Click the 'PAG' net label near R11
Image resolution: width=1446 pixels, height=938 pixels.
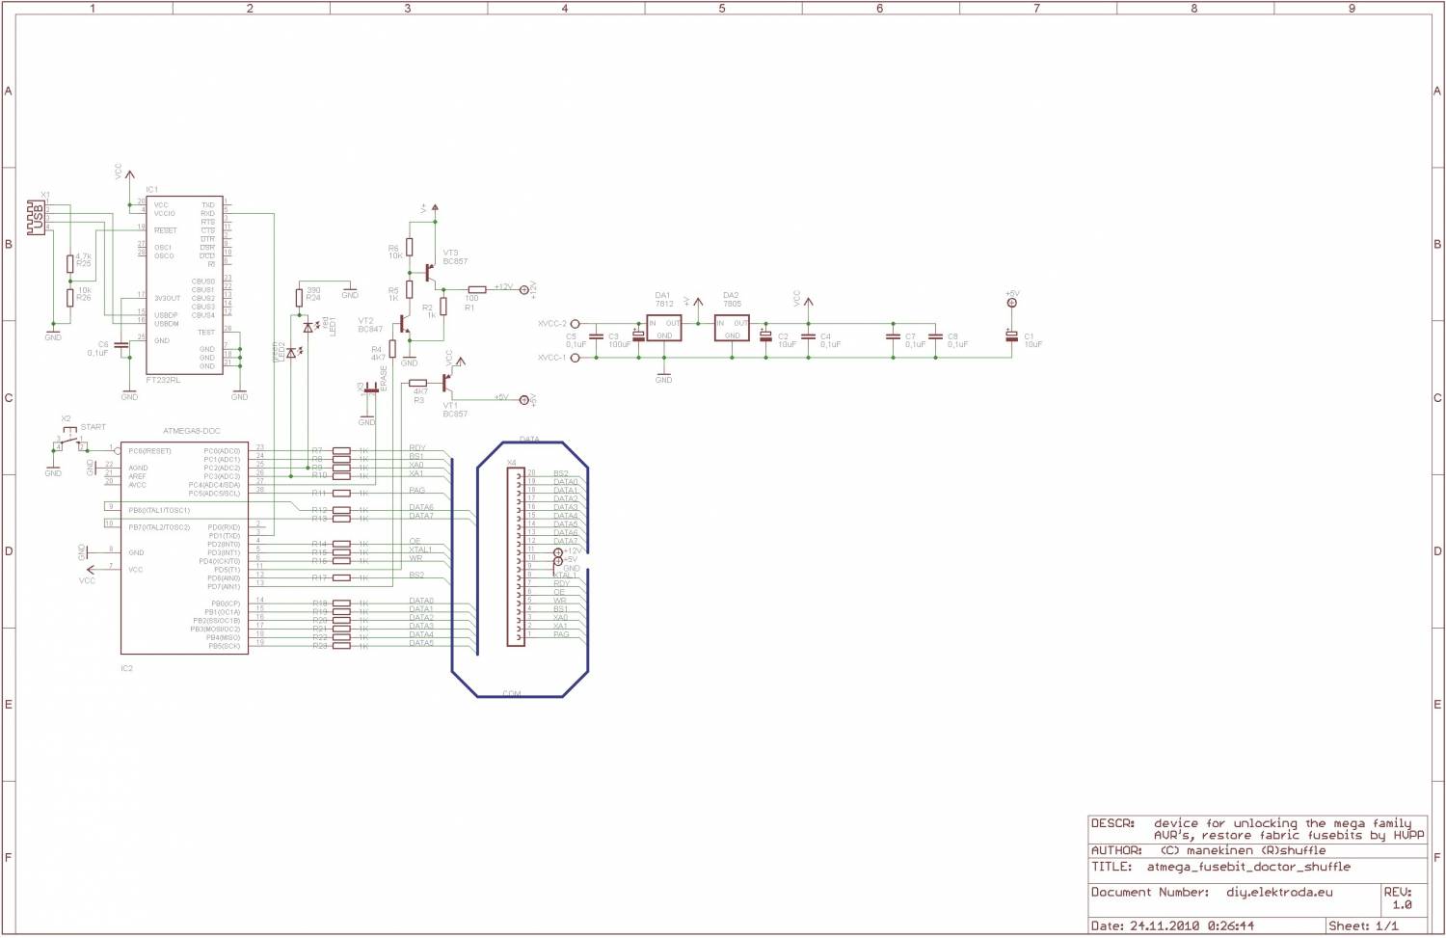tap(416, 491)
